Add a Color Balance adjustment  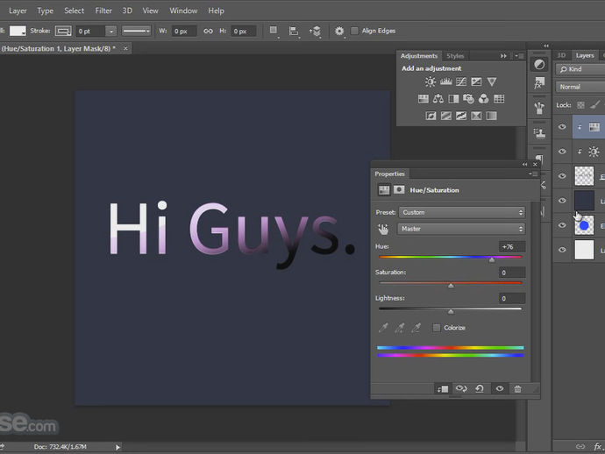point(438,98)
